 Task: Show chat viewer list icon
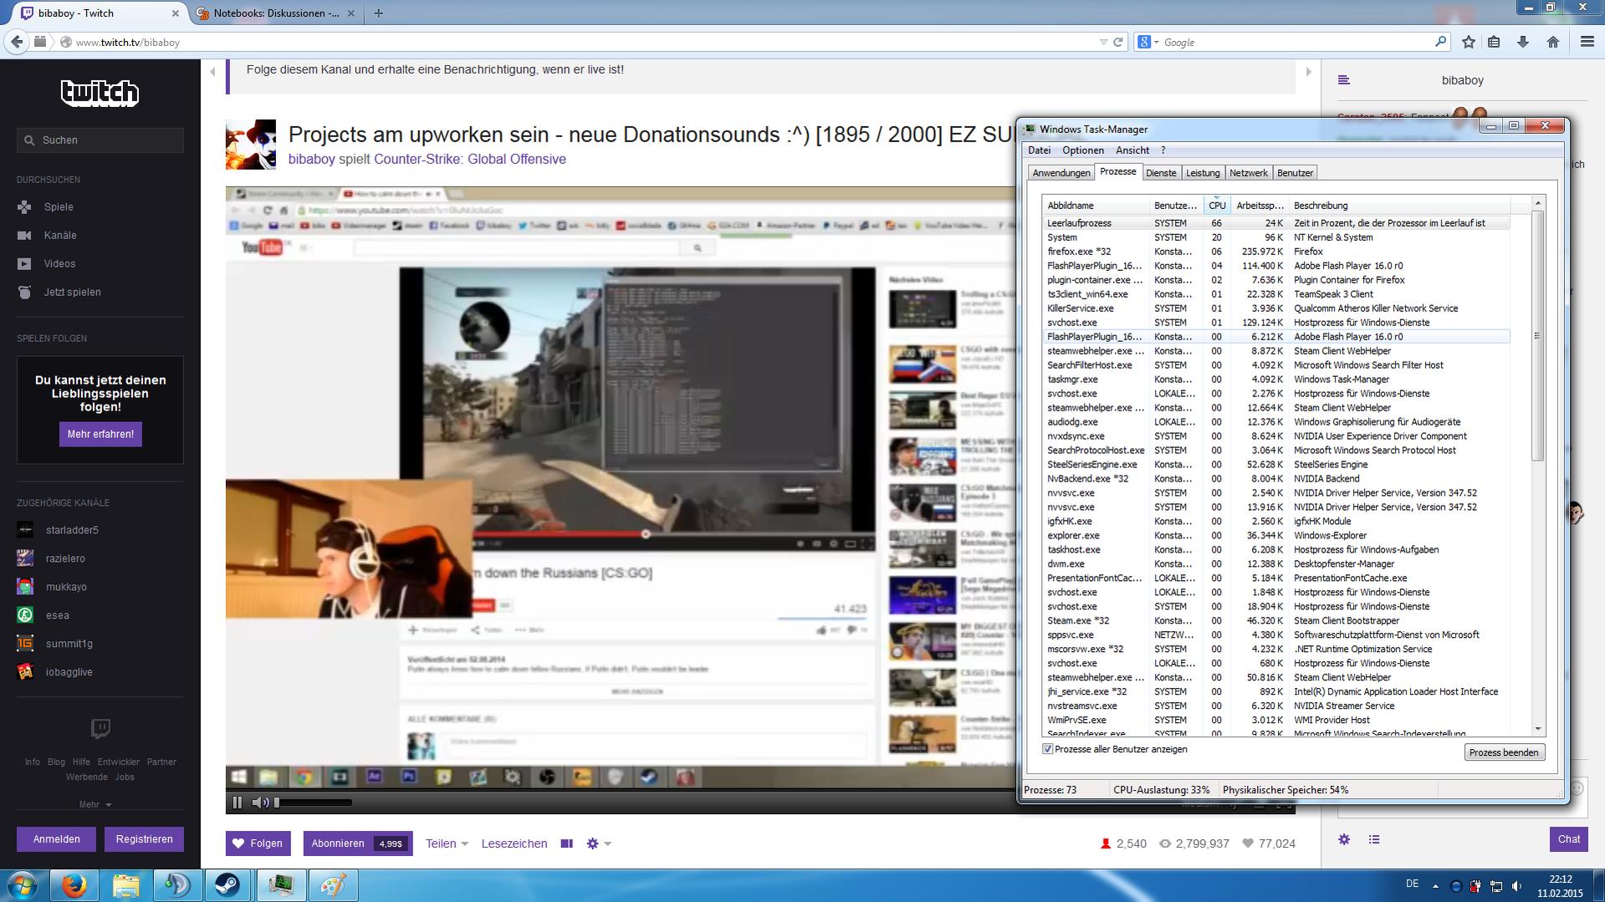(1374, 839)
